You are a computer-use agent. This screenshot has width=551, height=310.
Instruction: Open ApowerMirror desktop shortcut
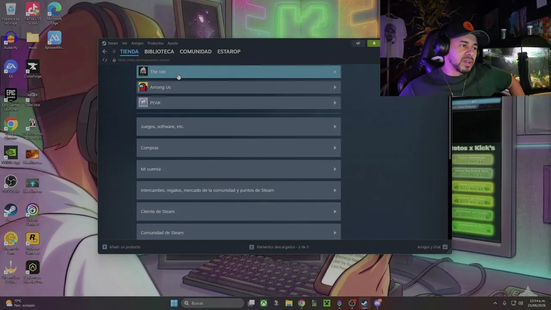tap(54, 41)
